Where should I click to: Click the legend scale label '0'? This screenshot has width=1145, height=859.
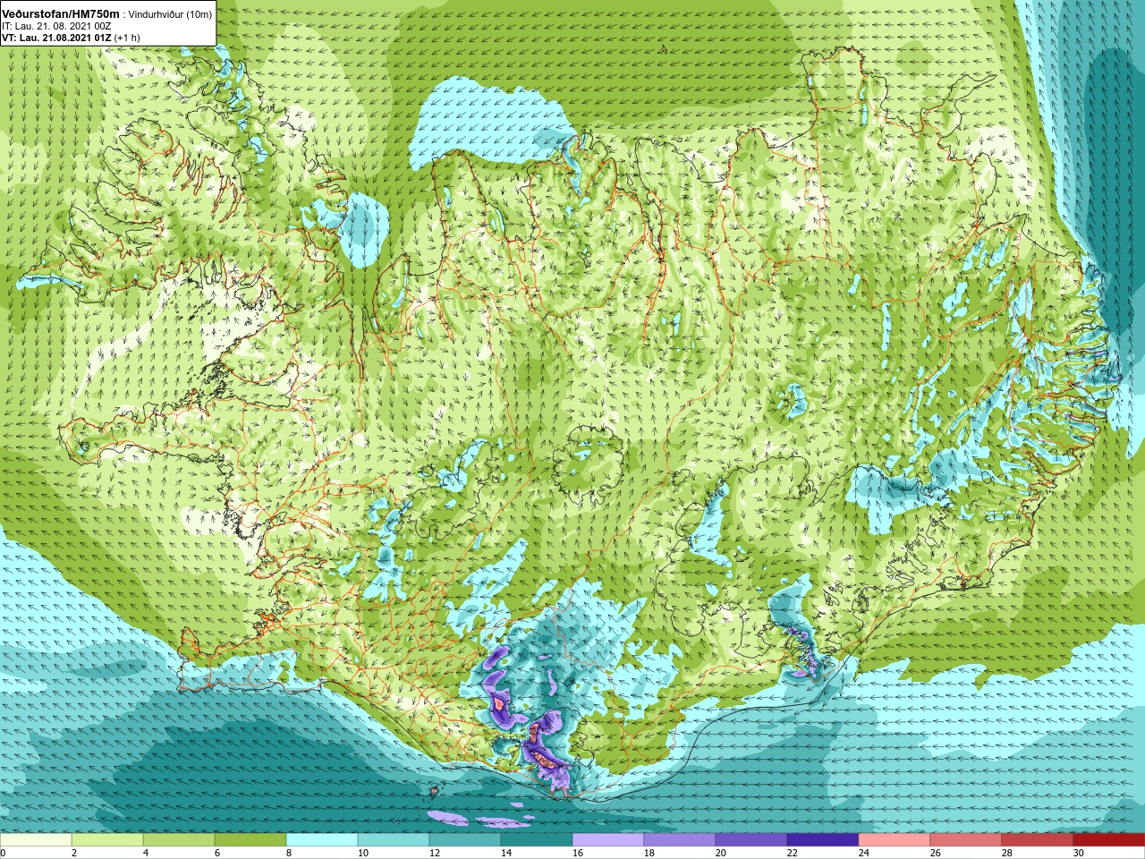(x=4, y=853)
